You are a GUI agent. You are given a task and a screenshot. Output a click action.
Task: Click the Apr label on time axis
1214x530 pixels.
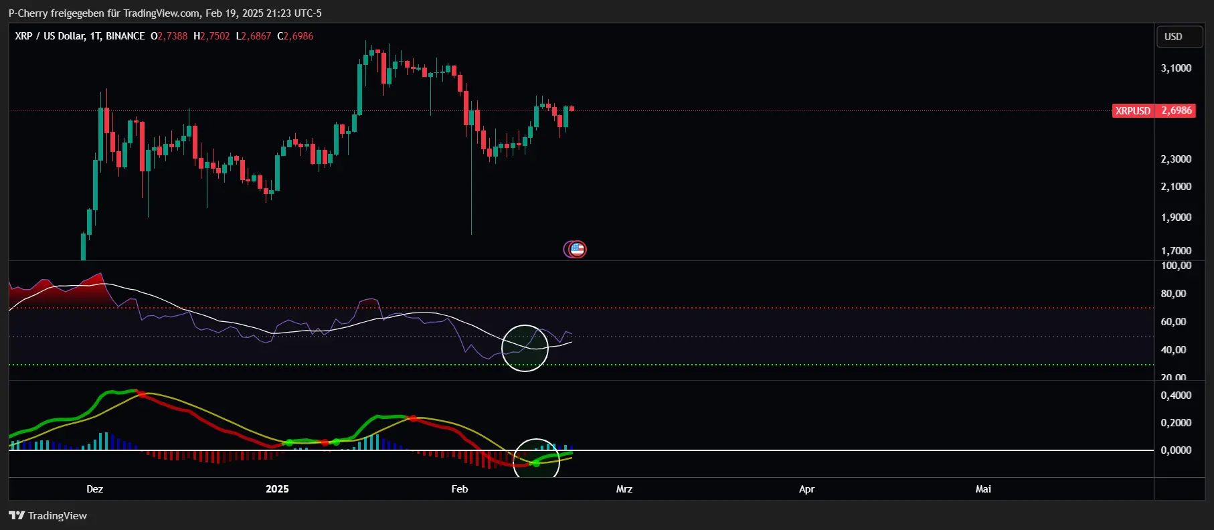pyautogui.click(x=807, y=489)
